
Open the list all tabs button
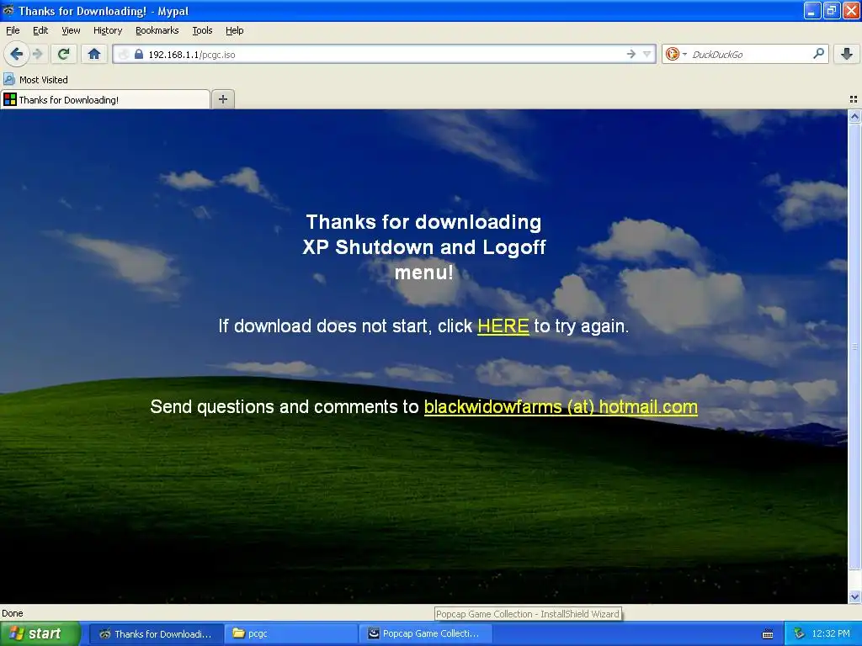[x=854, y=99]
